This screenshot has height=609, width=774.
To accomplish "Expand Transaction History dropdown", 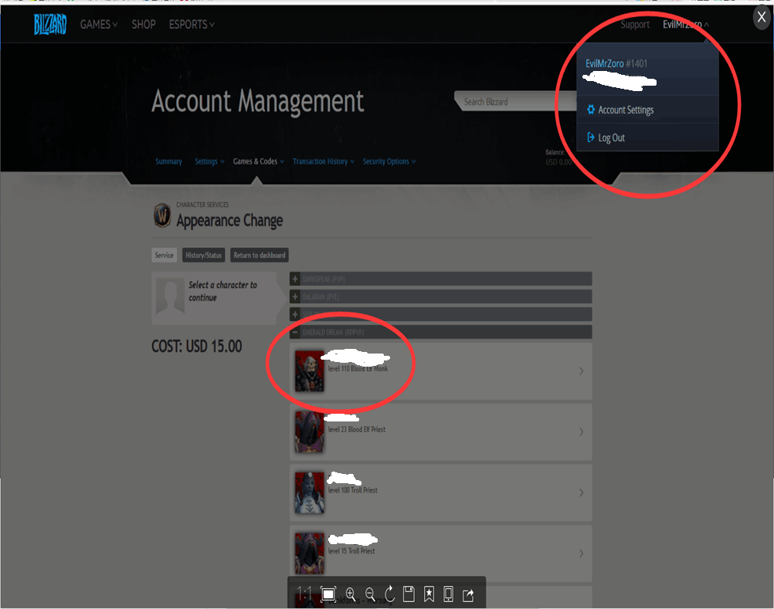I will click(324, 161).
